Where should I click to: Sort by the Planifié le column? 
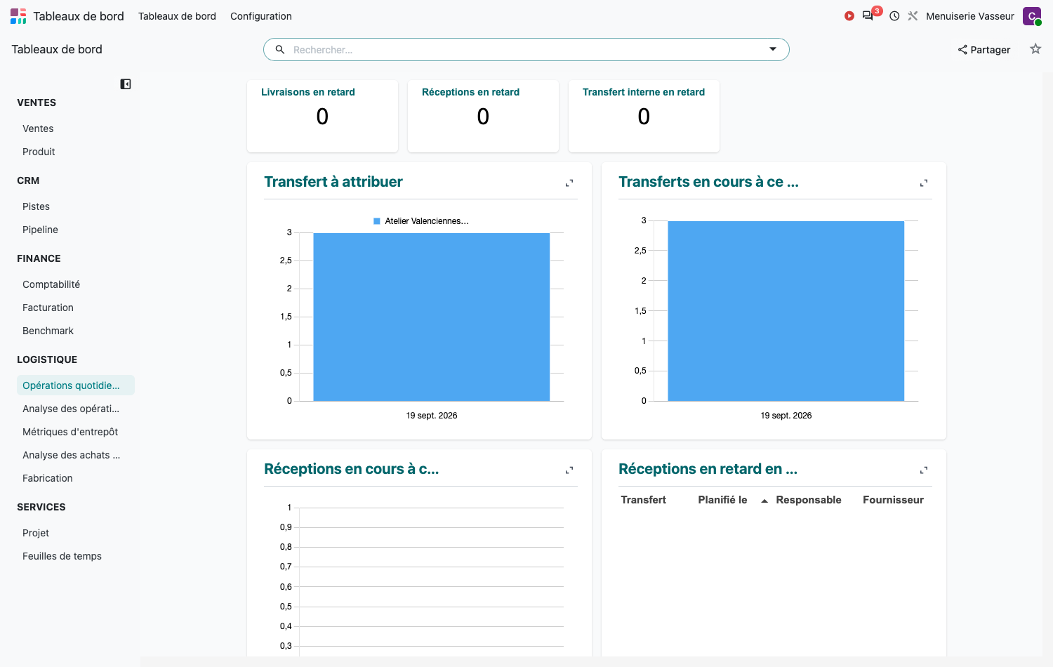pyautogui.click(x=722, y=500)
